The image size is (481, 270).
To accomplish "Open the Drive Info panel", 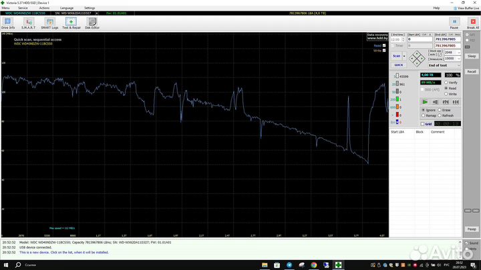I will (8, 24).
